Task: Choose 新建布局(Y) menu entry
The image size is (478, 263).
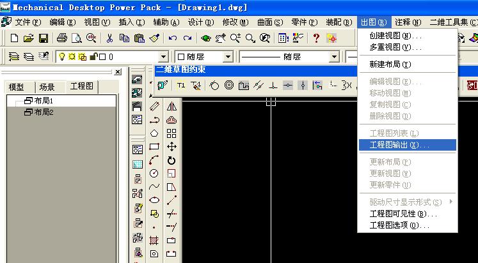Action: pos(408,64)
